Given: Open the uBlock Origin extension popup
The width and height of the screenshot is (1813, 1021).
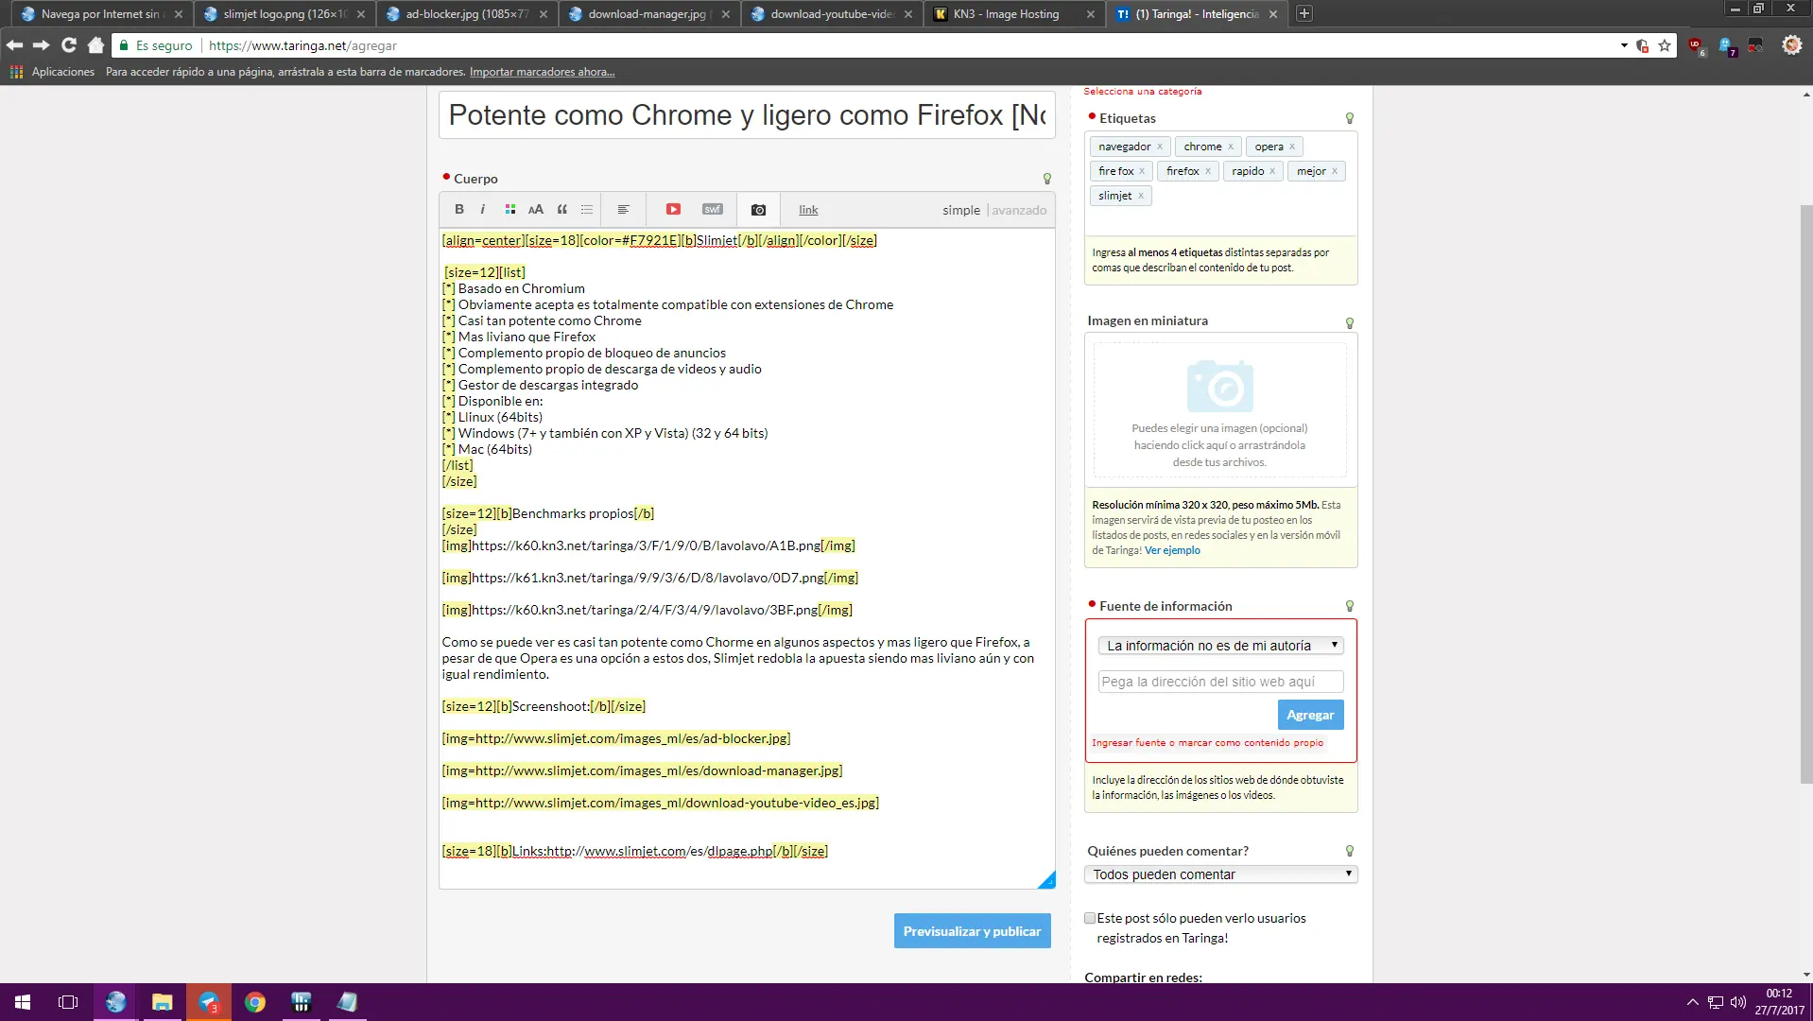Looking at the screenshot, I should click(x=1696, y=45).
